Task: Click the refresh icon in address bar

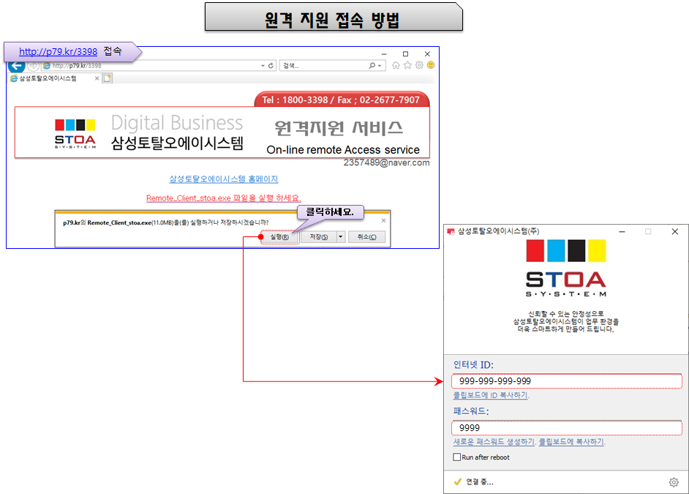Action: click(x=271, y=66)
